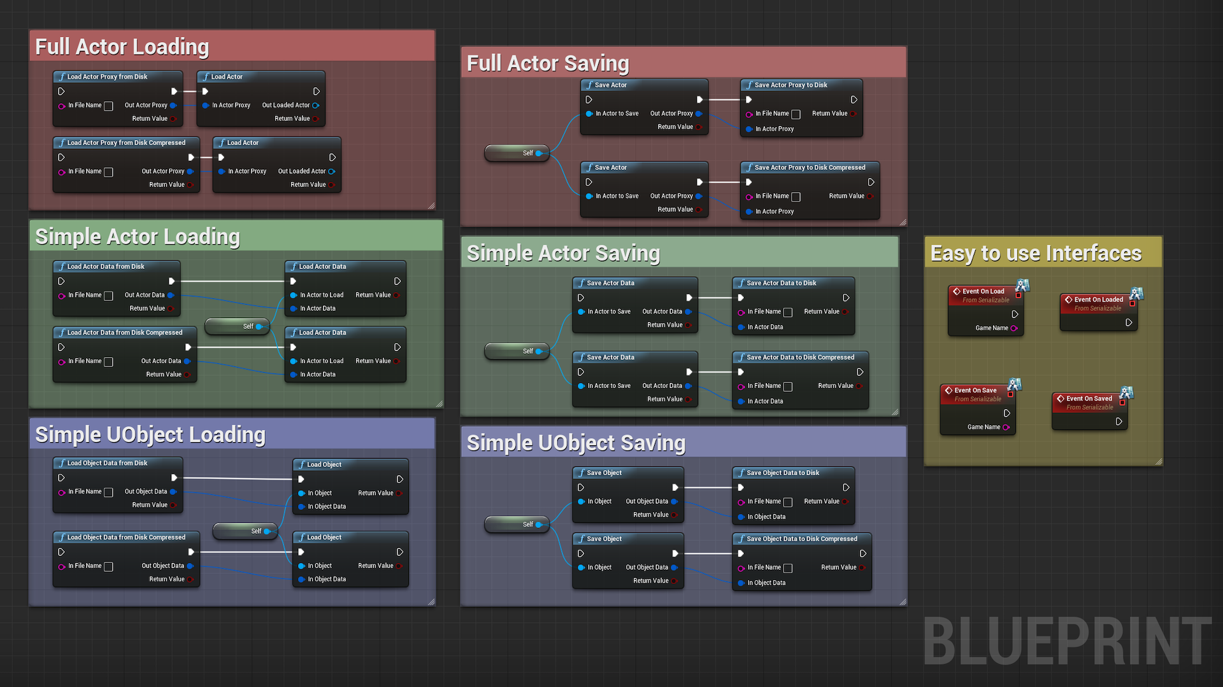Viewport: 1223px width, 687px height.
Task: Click Return Value pin on Save Actor Data to Disk Compressed
Action: click(859, 386)
